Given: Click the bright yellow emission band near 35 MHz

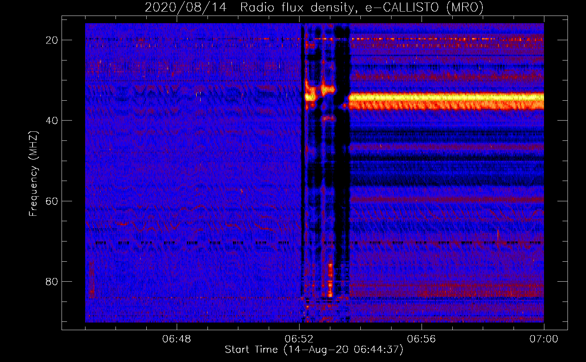Looking at the screenshot, I should (x=446, y=97).
